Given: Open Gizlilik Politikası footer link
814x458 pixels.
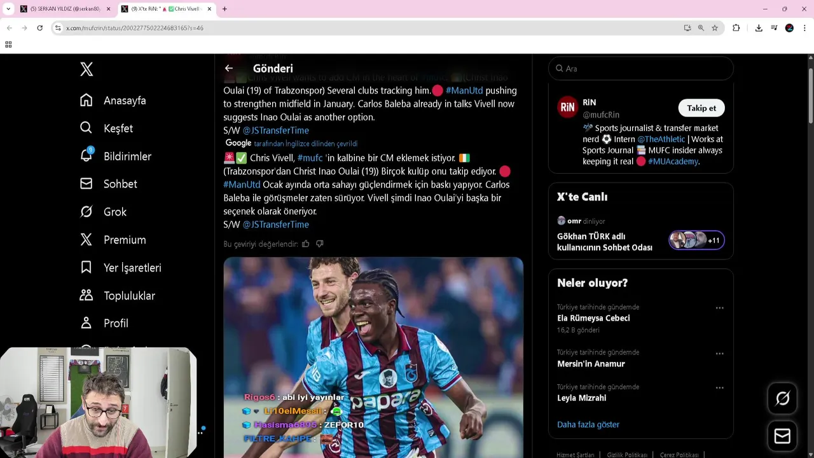Looking at the screenshot, I should 627,455.
